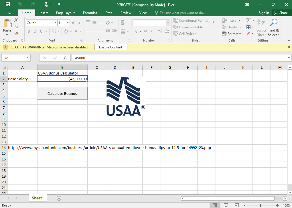292x208 pixels.
Task: Open the font size dropdown
Action: pyautogui.click(x=68, y=23)
